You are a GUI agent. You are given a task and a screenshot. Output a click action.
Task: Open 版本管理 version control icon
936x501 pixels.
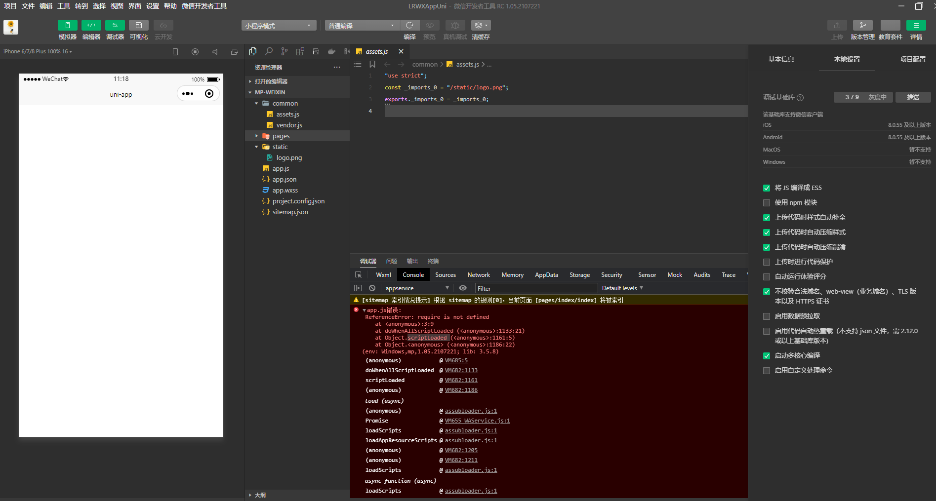coord(863,25)
